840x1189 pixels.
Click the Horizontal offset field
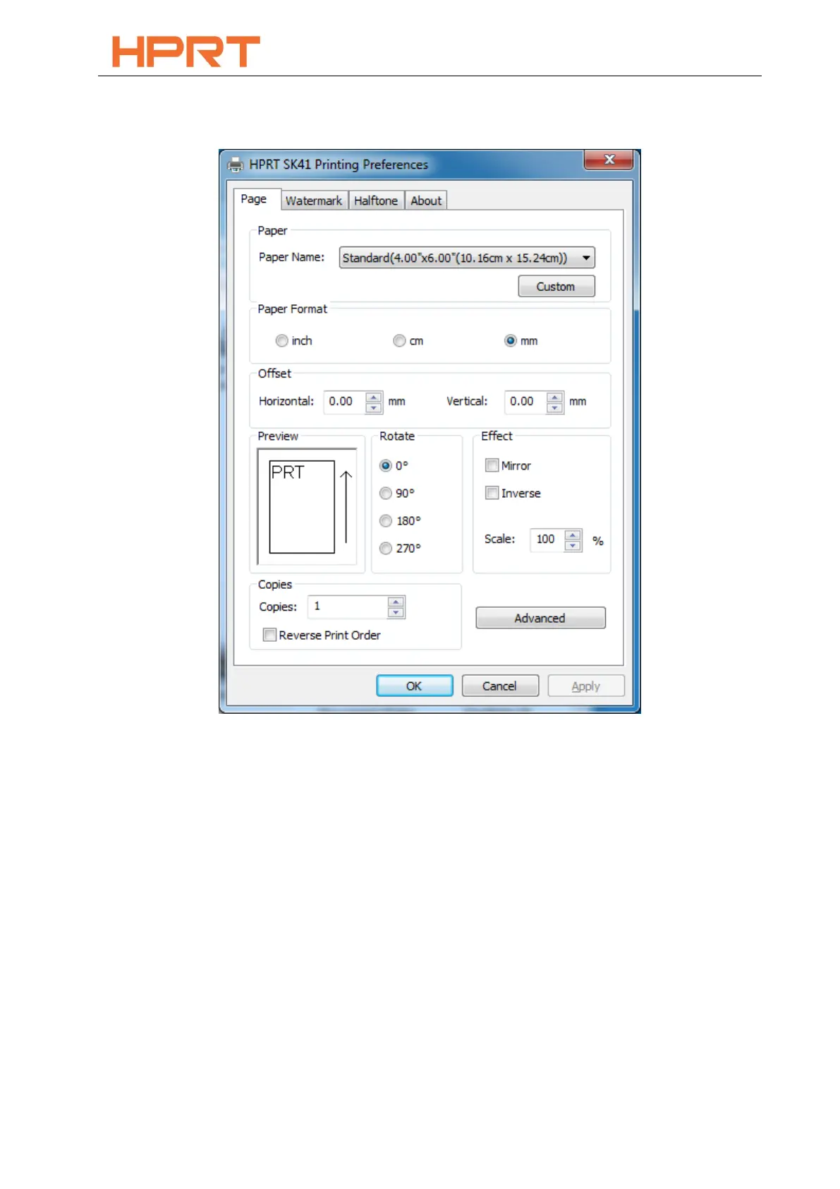344,402
